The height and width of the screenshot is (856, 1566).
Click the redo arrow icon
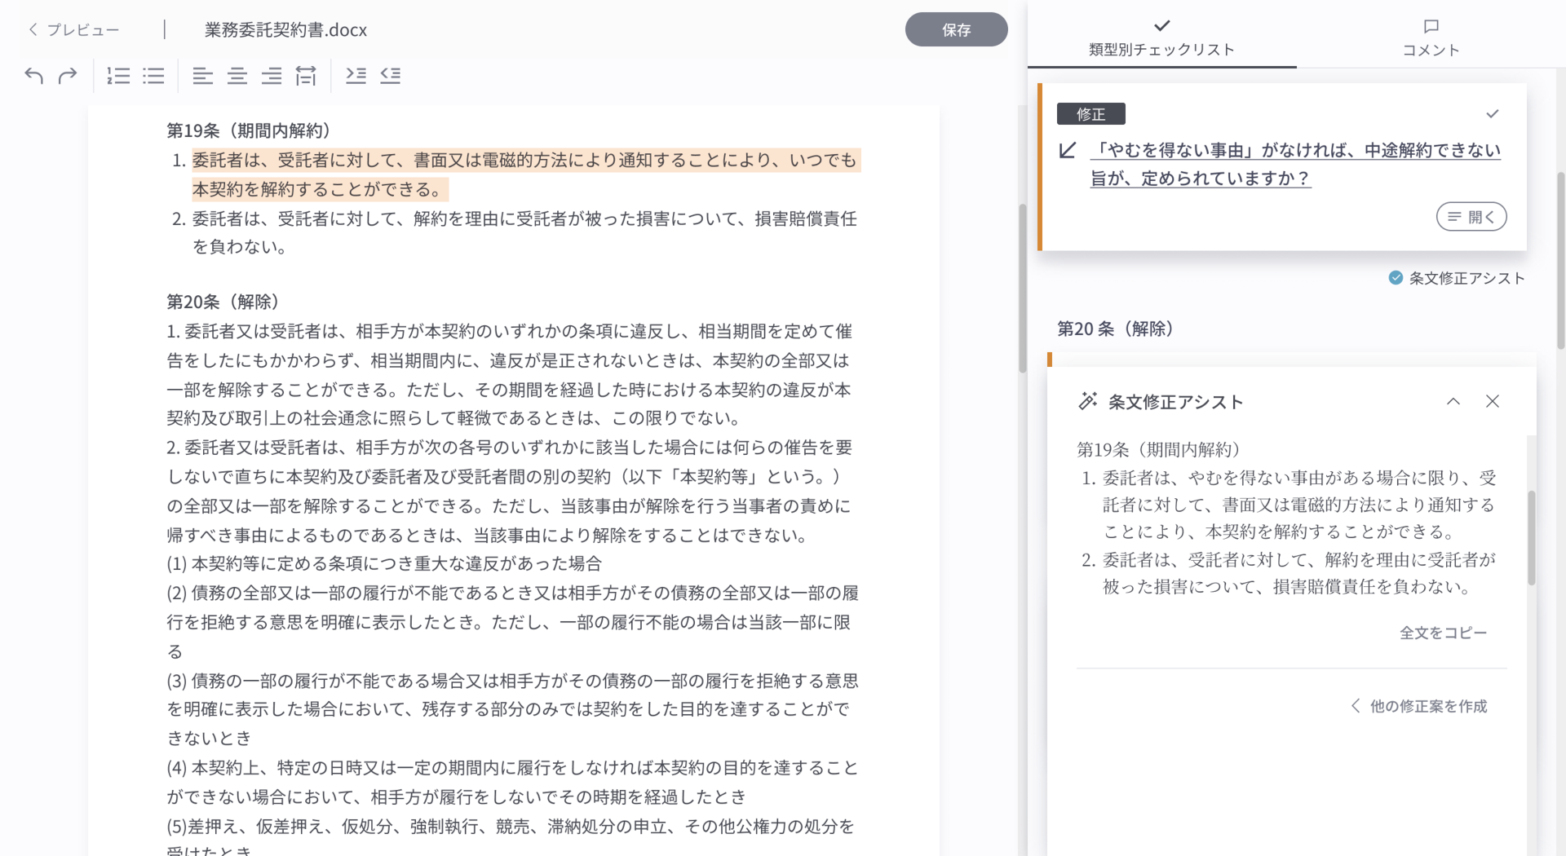pyautogui.click(x=68, y=76)
